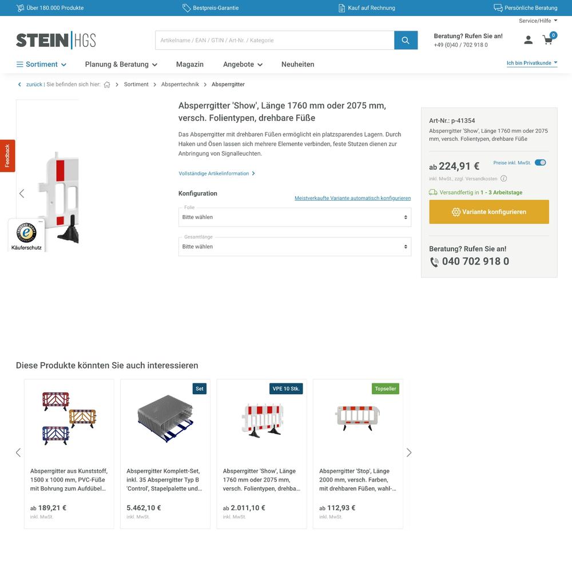Open Trusted Shops Käuferschutz badge

tap(26, 235)
